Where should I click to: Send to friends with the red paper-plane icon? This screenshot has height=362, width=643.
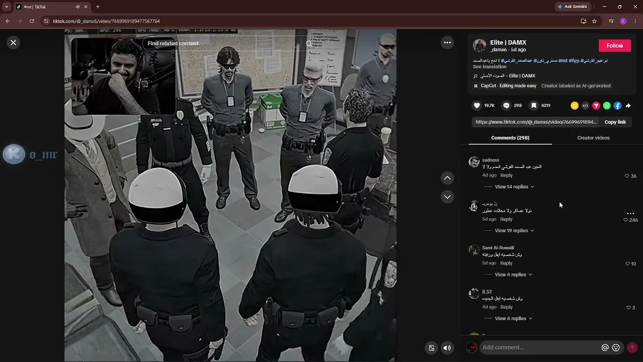(596, 106)
